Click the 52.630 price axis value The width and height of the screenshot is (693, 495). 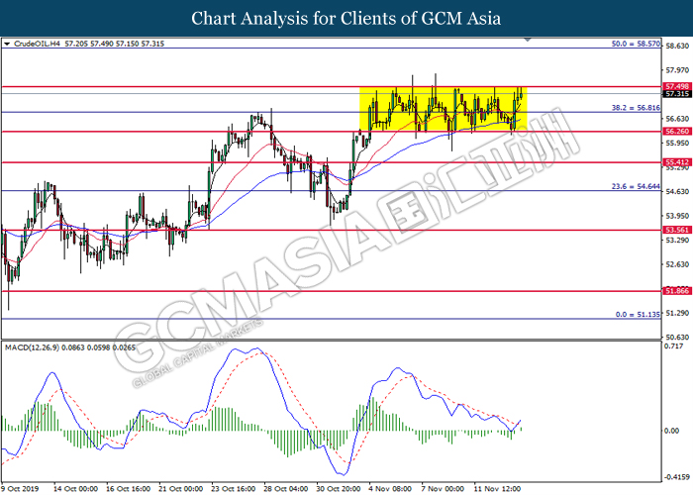point(677,264)
